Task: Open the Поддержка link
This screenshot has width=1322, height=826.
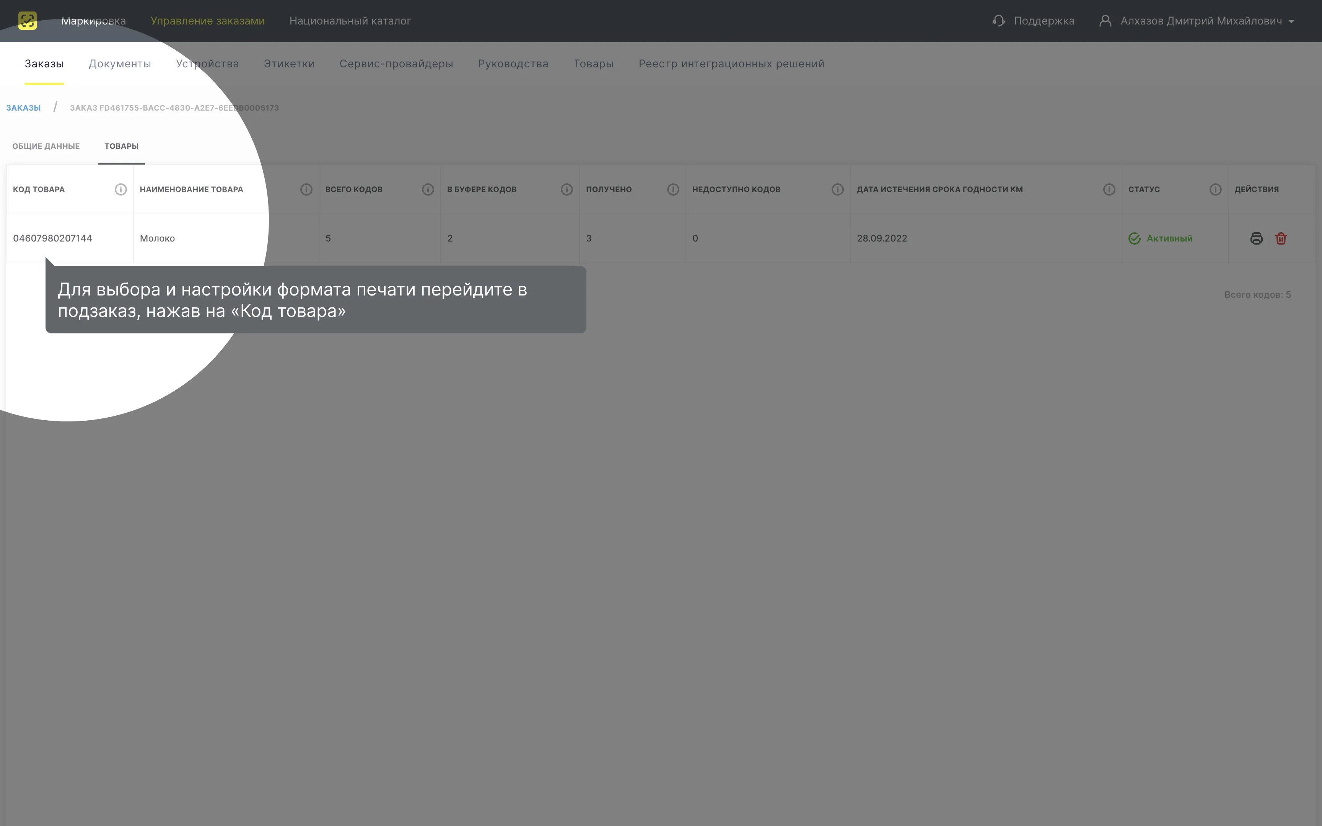Action: pyautogui.click(x=1044, y=21)
